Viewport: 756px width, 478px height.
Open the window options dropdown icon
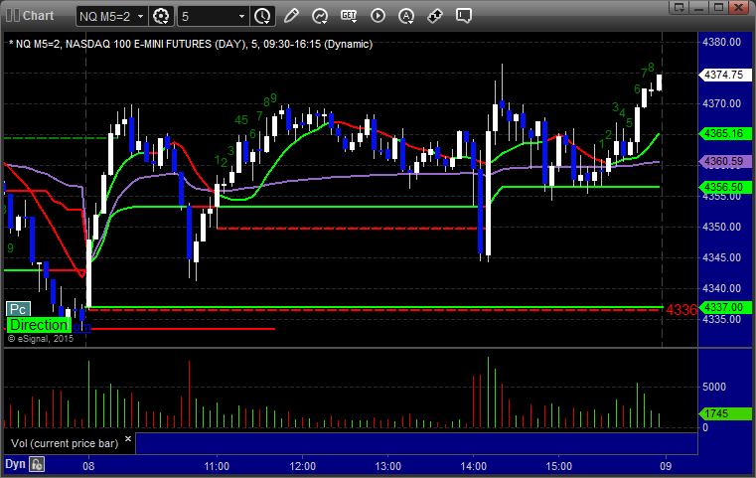pyautogui.click(x=680, y=8)
